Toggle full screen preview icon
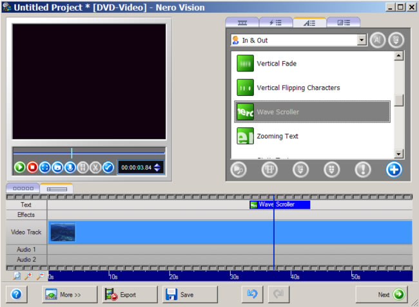 (45, 167)
